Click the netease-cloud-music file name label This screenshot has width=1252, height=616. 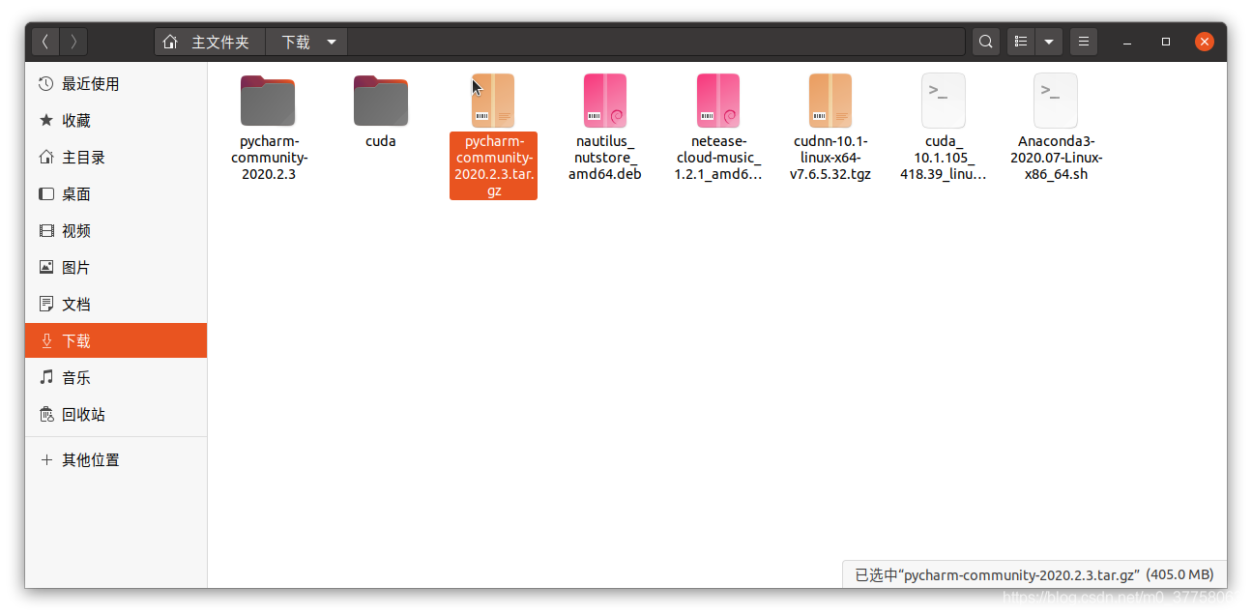coord(718,158)
